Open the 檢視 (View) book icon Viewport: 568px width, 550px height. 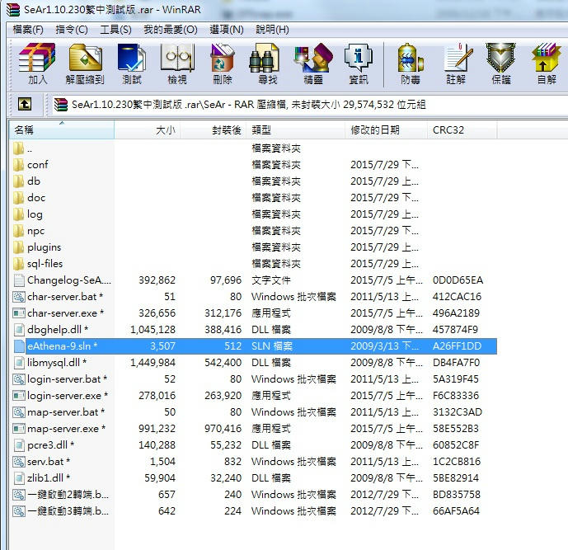177,58
